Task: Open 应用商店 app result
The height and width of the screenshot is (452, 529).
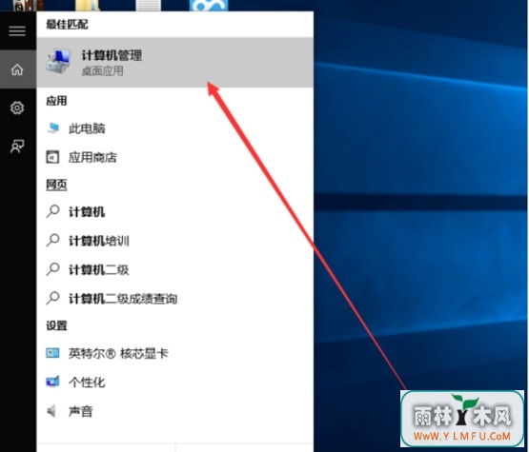Action: click(174, 157)
